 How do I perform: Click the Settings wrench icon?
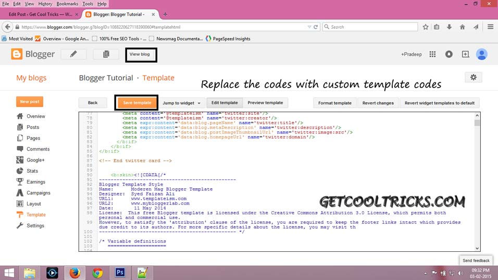pos(20,226)
